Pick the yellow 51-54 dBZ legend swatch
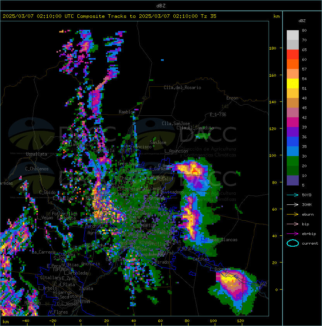This screenshot has width=322, height=326. pos(293,84)
